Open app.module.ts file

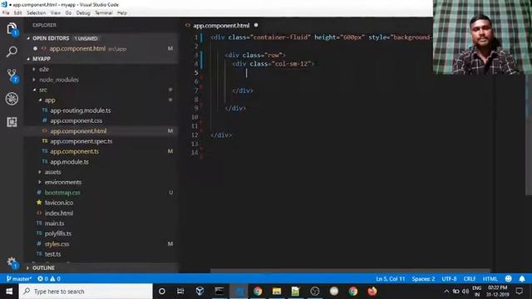pos(69,162)
